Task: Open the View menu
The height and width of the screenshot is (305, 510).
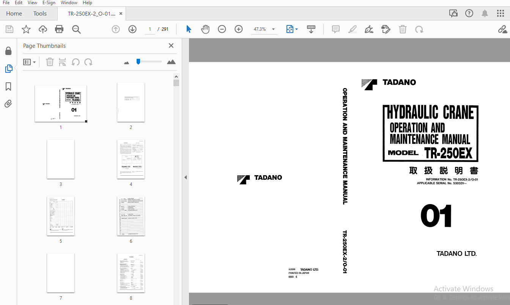Action: tap(32, 3)
